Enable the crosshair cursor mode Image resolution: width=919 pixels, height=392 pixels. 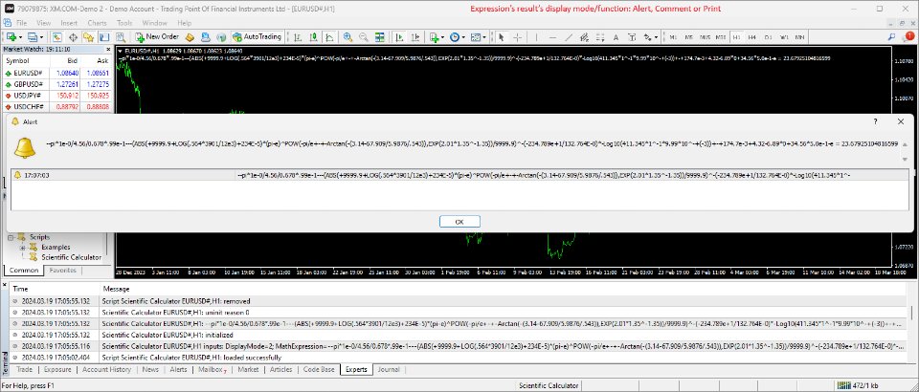coord(518,37)
